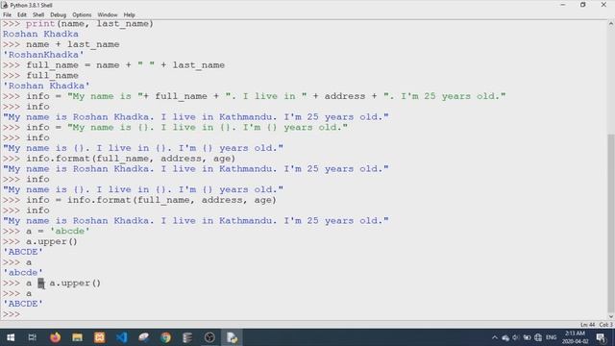Switch ENG input language indicator
Image resolution: width=615 pixels, height=346 pixels.
point(551,337)
